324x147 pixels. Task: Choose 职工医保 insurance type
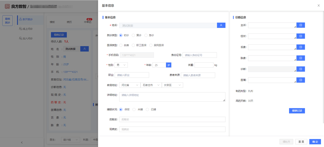(133, 45)
